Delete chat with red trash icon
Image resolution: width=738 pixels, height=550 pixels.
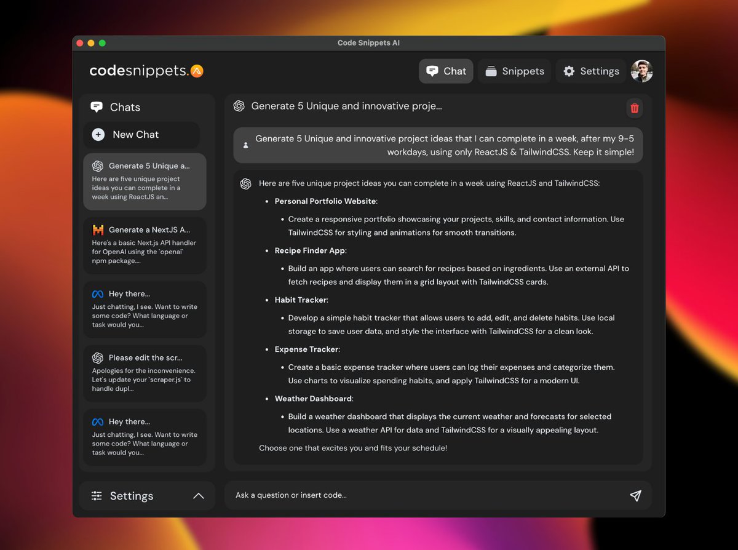635,108
